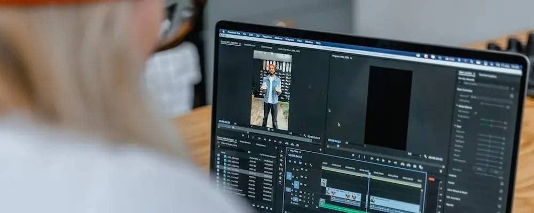Select the Razor tool
The image size is (534, 213).
pyautogui.click(x=281, y=165)
